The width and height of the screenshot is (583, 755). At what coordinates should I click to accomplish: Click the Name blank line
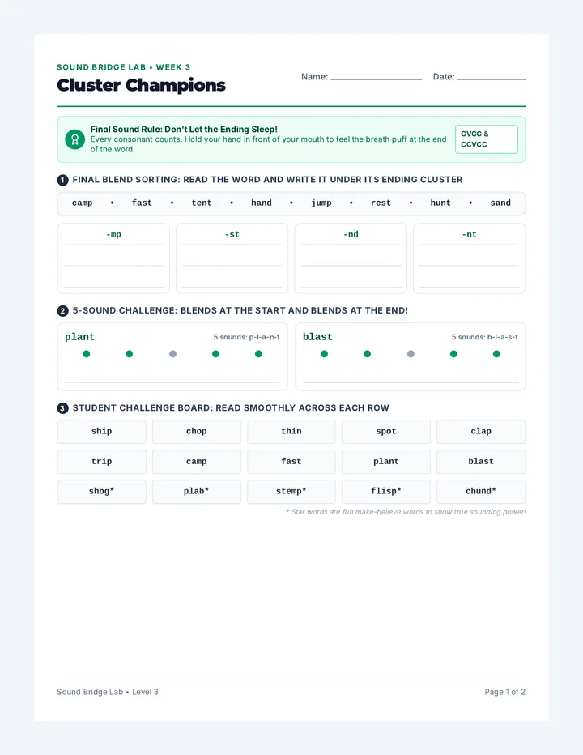[376, 79]
